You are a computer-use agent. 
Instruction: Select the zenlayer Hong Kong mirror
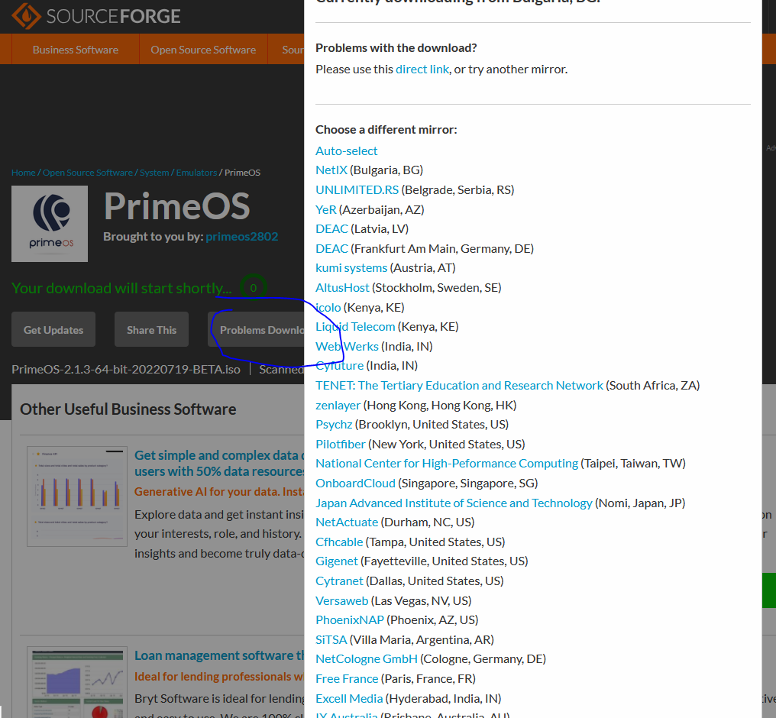pos(338,406)
